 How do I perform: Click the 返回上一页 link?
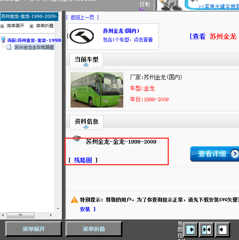[x=82, y=18]
